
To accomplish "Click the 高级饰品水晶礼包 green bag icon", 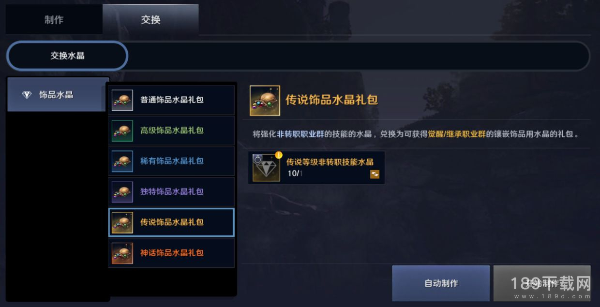I will [x=122, y=131].
